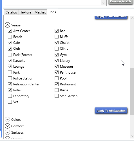Open the swatch dropdown arrow
This screenshot has height=141, width=134.
(x=103, y=3)
